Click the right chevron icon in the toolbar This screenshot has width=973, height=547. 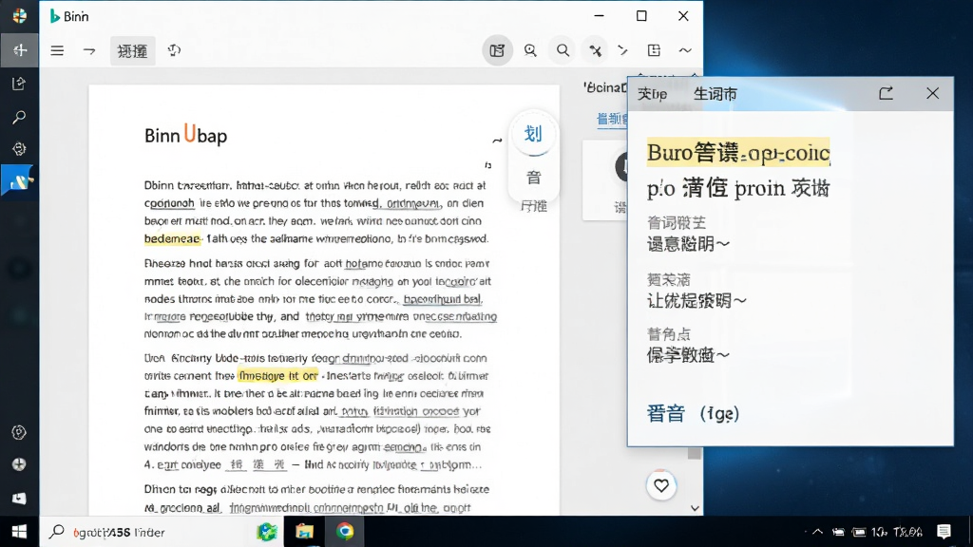622,50
